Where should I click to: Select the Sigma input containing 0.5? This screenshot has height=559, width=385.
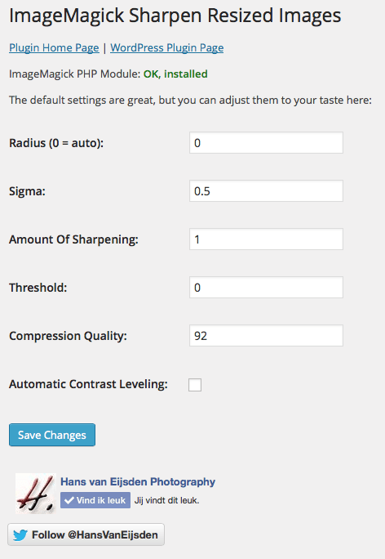click(266, 190)
